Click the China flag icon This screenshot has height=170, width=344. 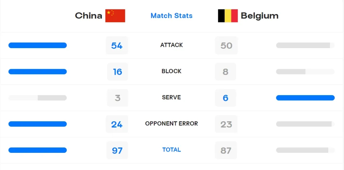115,16
